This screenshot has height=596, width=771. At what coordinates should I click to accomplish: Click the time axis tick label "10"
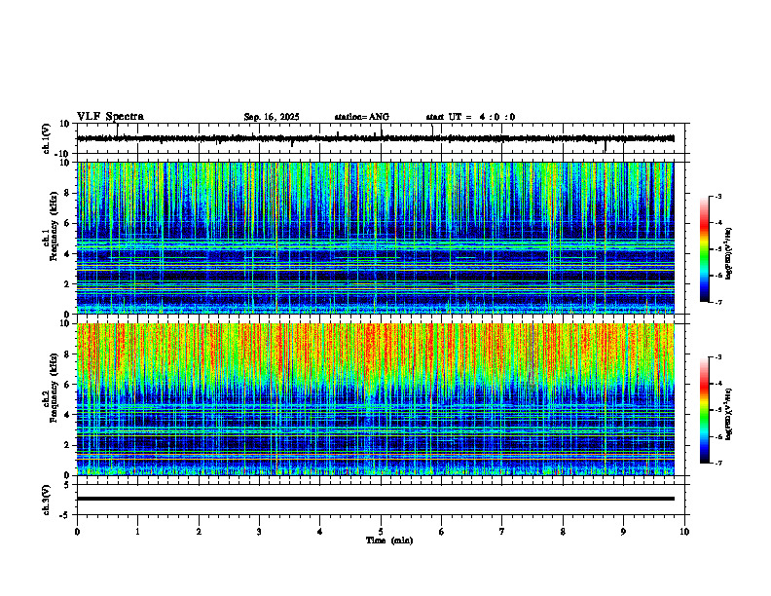tap(684, 532)
